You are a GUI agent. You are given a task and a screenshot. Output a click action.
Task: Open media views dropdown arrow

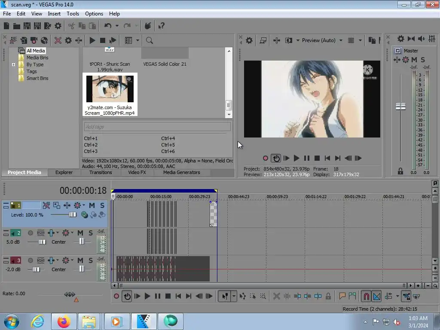(x=137, y=40)
